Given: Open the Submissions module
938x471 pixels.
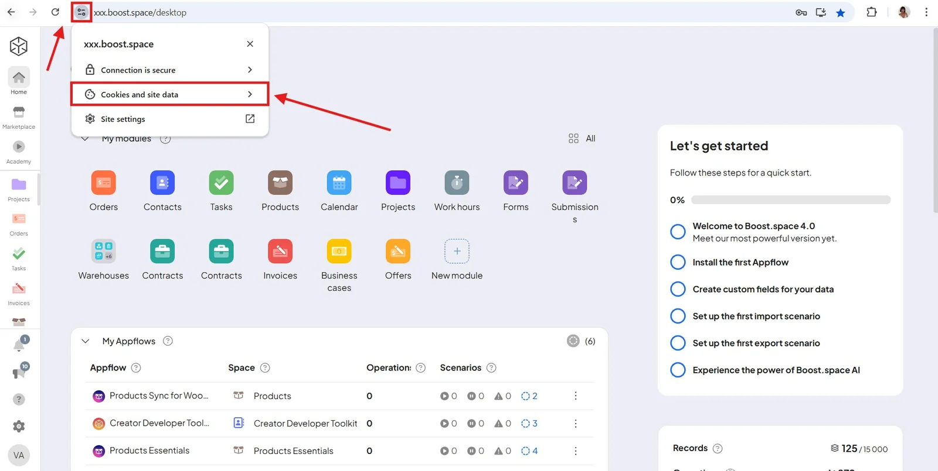Looking at the screenshot, I should click(x=575, y=197).
